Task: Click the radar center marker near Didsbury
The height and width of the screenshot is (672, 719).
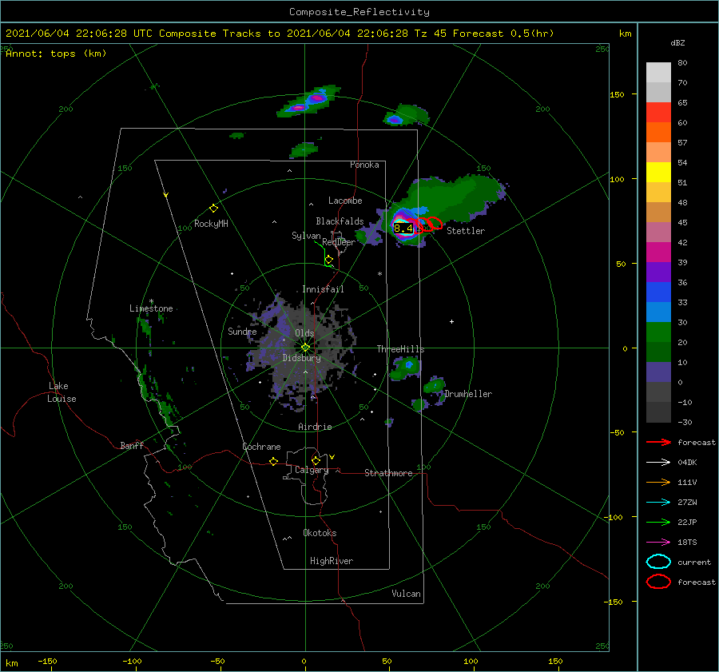Action: [305, 348]
